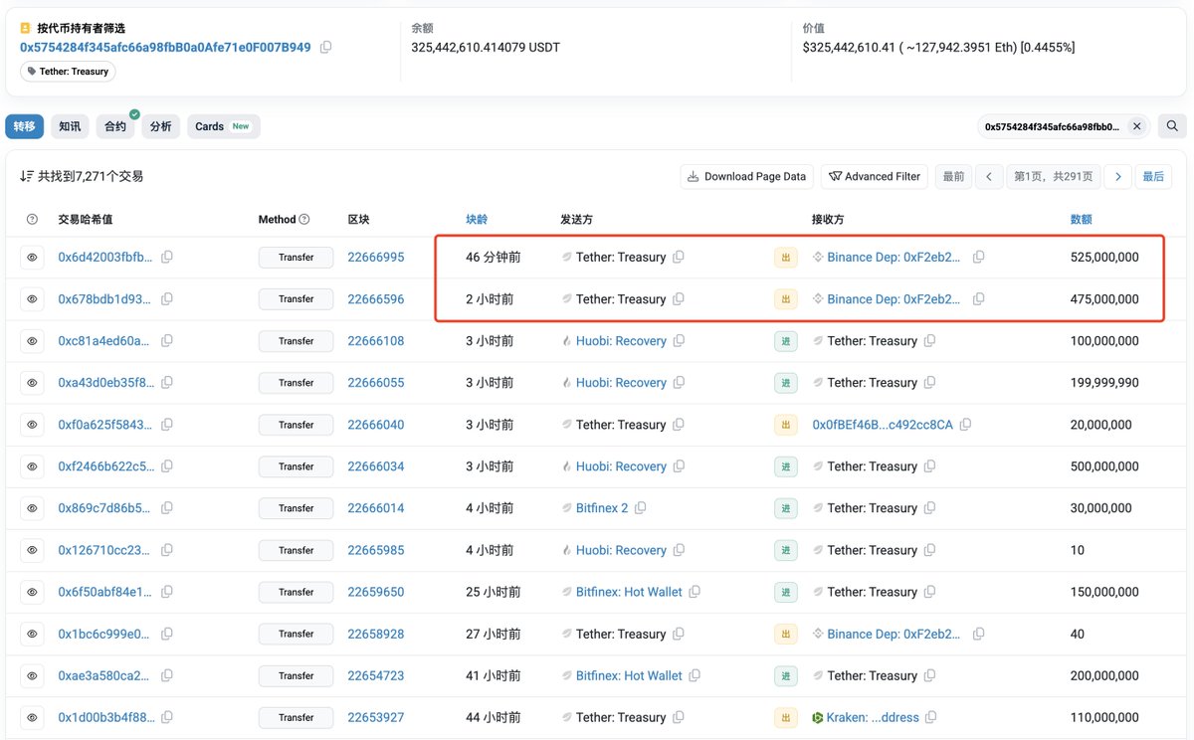Copy transaction hash 0x1d00b3b4f88
1194x740 pixels.
(x=167, y=717)
